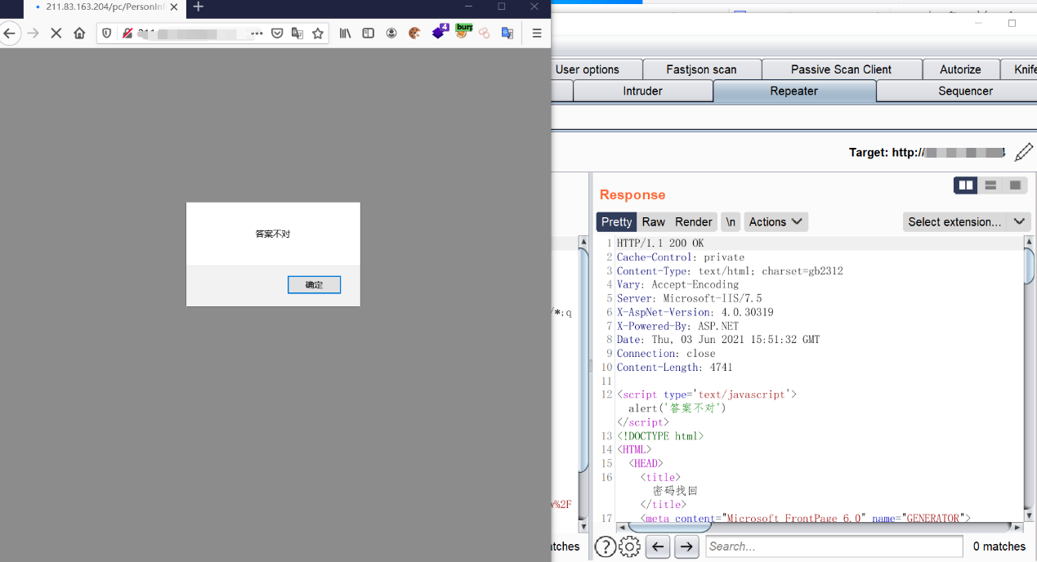The height and width of the screenshot is (562, 1037).
Task: Click the response Search input field
Action: click(x=834, y=546)
